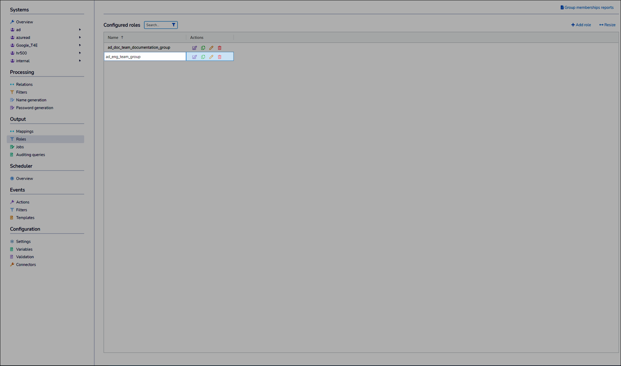Delete the ad_doc_team_documentation_group role

(x=220, y=47)
